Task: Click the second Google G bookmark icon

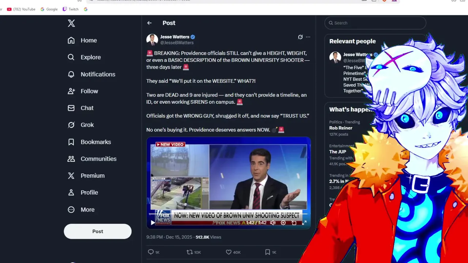Action: 86,9
